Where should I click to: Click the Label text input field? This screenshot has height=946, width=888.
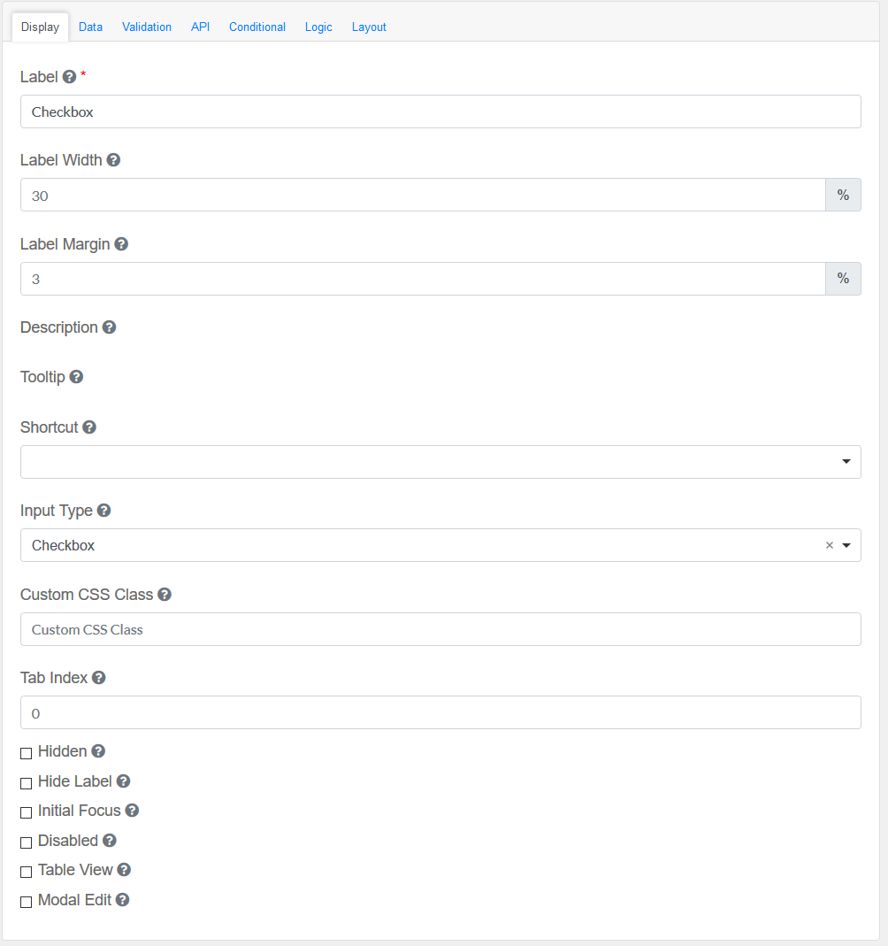click(440, 112)
